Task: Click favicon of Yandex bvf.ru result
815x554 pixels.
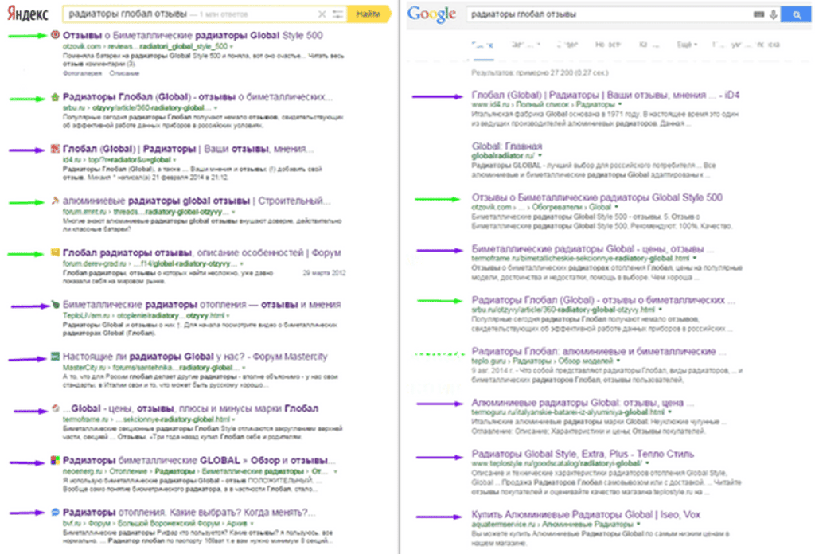Action: (x=55, y=513)
